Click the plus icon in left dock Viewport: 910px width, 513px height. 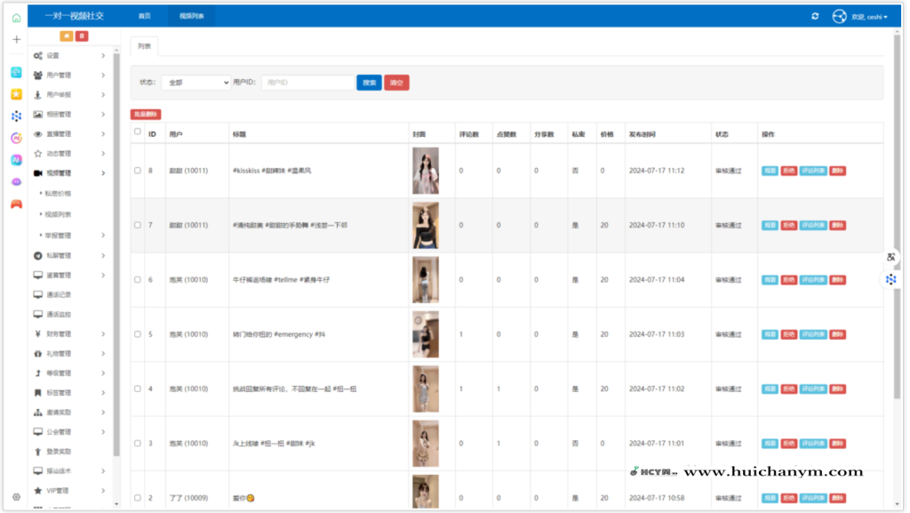point(16,40)
